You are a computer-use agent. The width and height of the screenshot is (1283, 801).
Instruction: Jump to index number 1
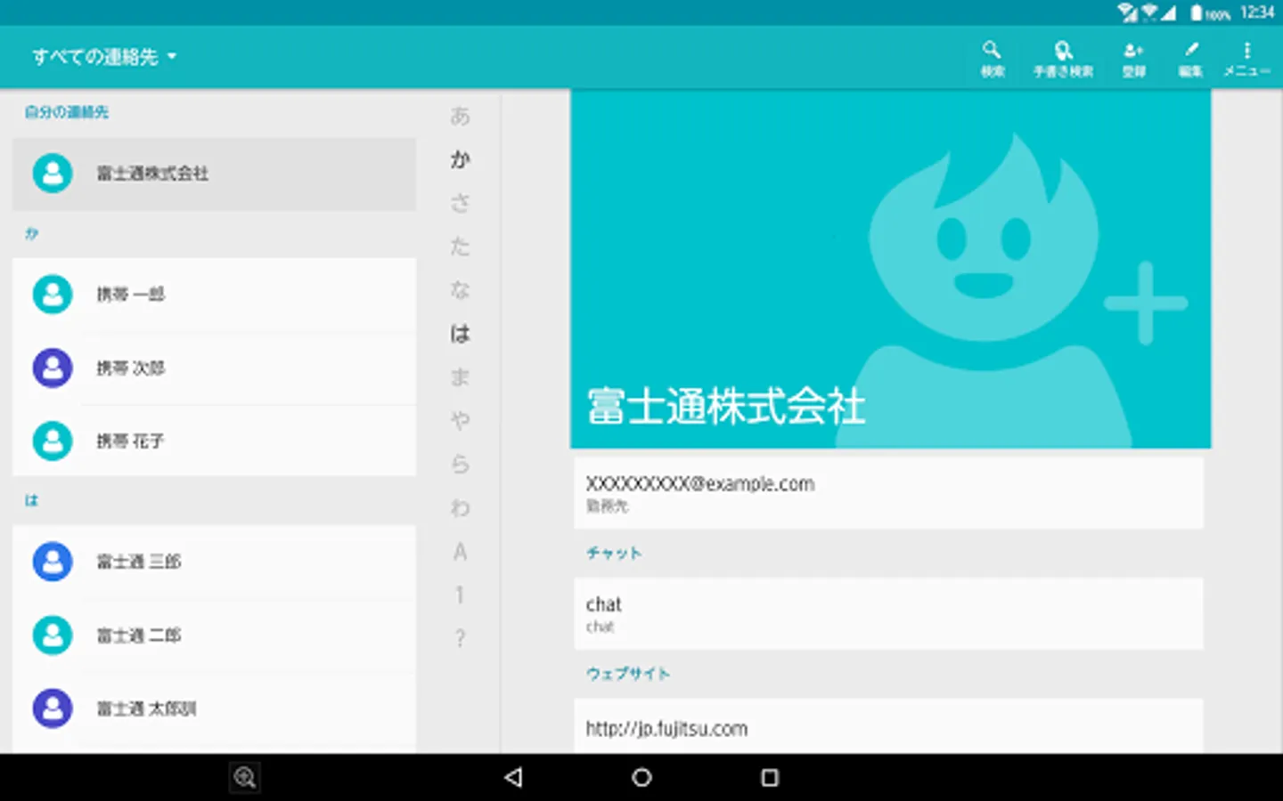click(460, 595)
